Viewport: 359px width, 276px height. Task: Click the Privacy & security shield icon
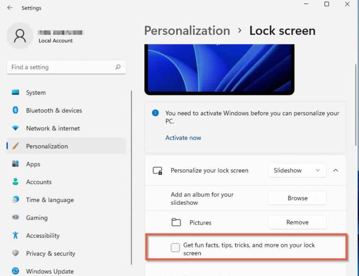click(x=15, y=253)
